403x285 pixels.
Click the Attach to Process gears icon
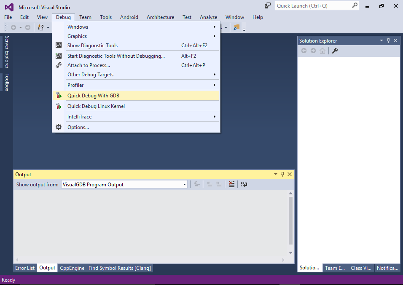(x=59, y=65)
